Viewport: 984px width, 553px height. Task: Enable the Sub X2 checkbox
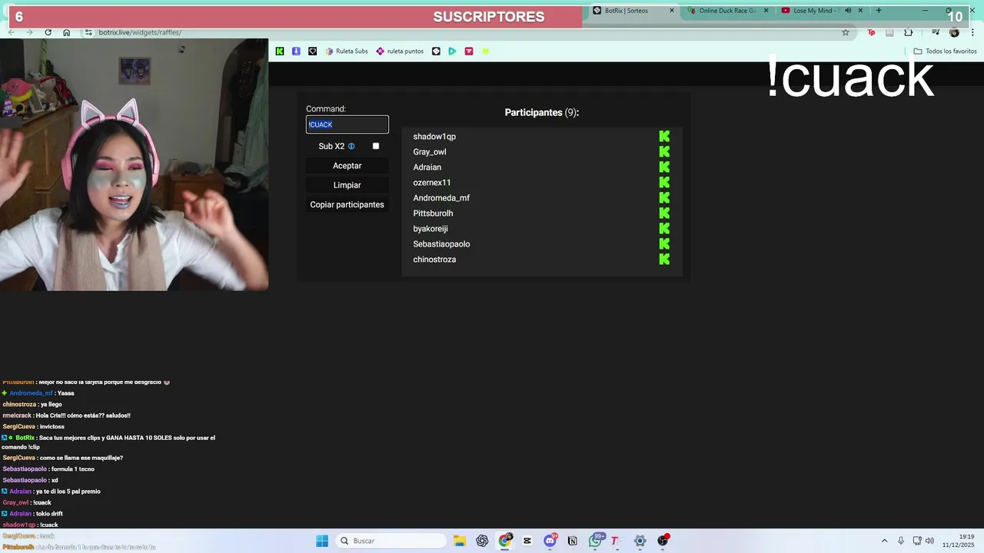(376, 146)
